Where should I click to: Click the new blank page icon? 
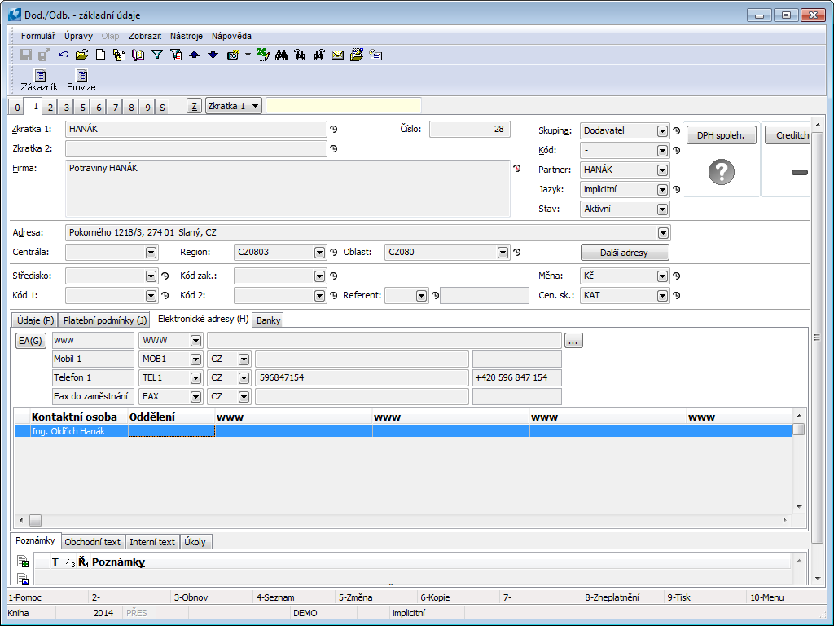point(101,55)
